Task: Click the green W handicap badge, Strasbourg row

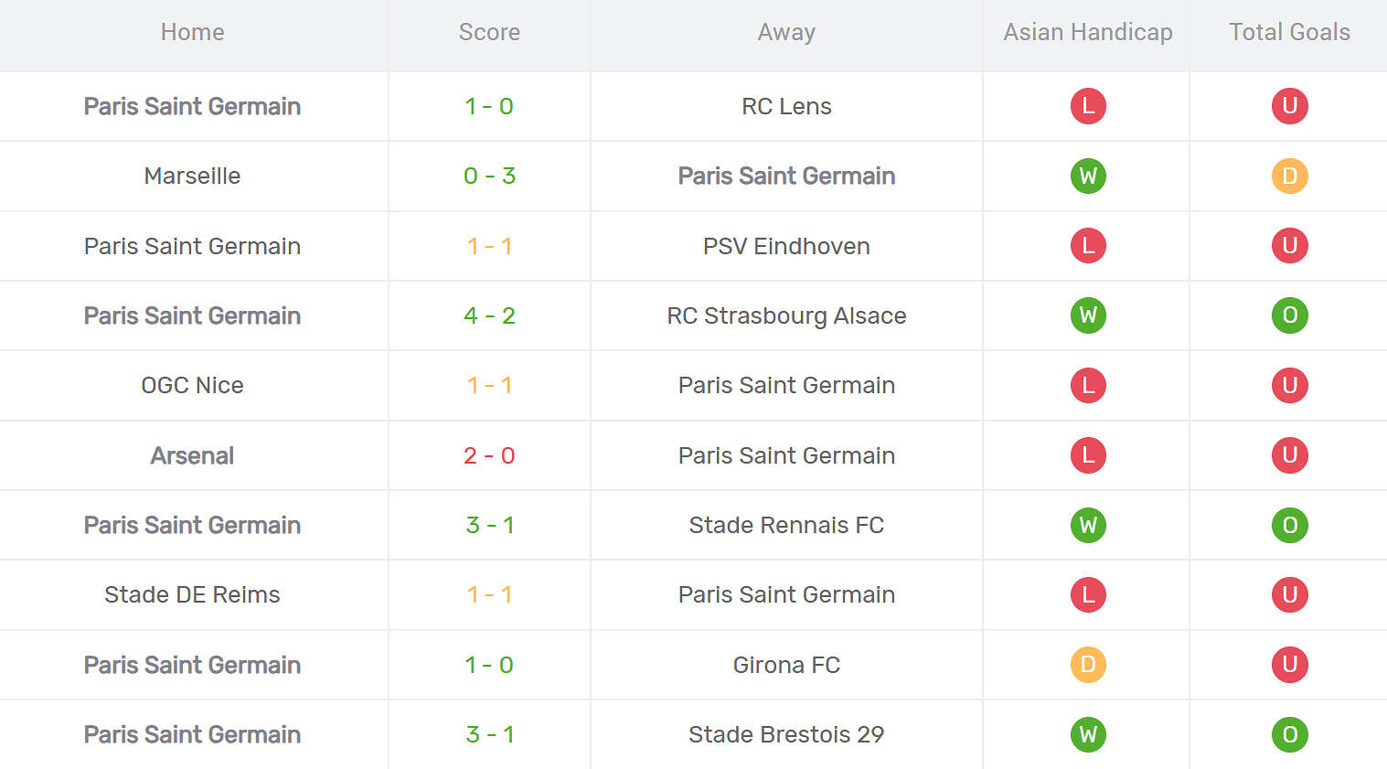Action: coord(1088,315)
